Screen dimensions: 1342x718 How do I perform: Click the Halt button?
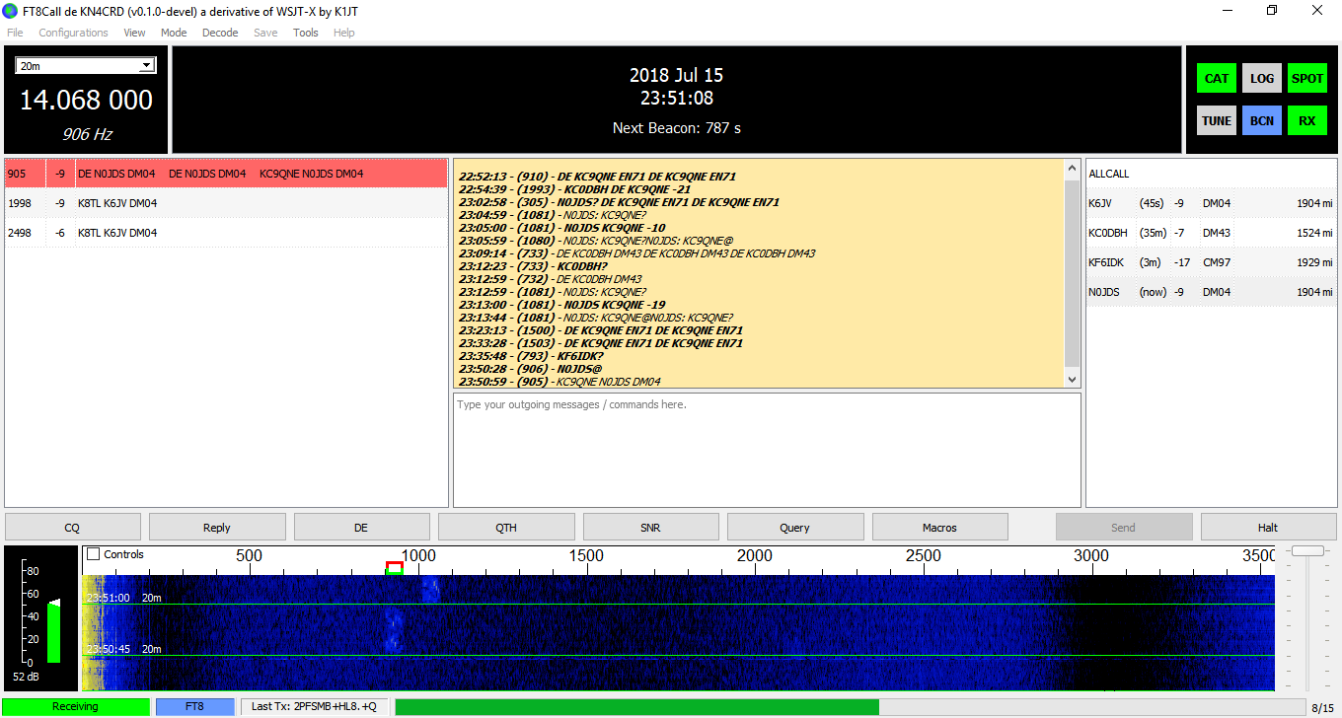click(1268, 528)
